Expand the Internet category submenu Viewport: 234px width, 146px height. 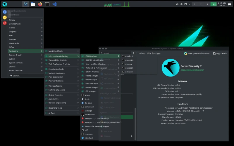click(x=26, y=39)
